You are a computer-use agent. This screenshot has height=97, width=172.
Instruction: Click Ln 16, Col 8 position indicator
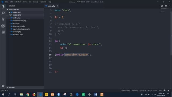[129, 91]
